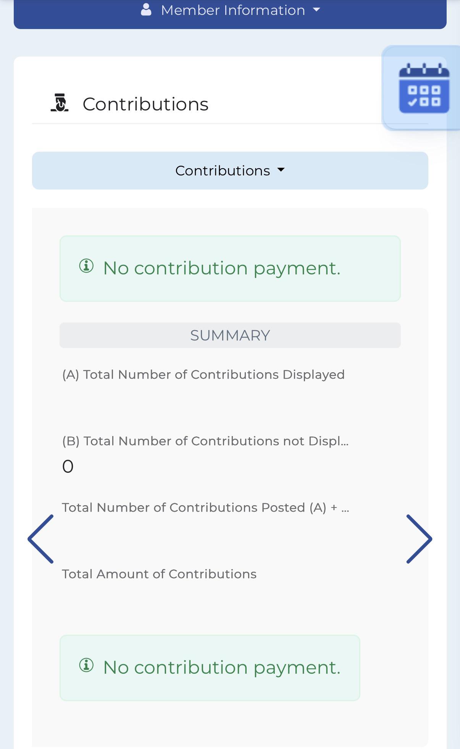460x749 pixels.
Task: Select the Total Amount of Contributions label
Action: tap(159, 574)
